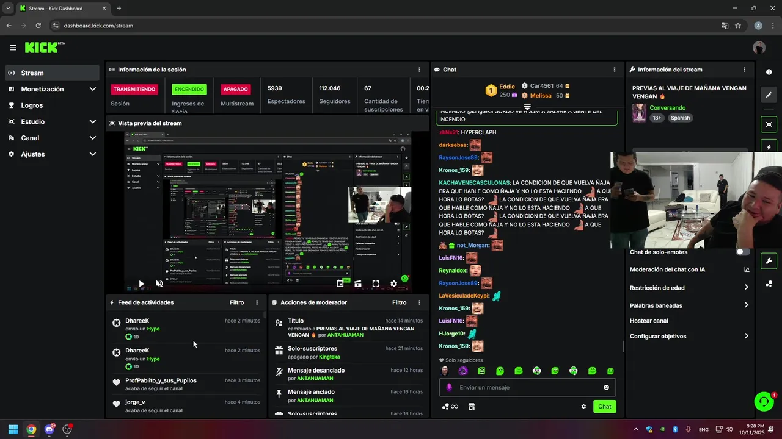This screenshot has width=782, height=439.
Task: Click the bubbles icon below the wrench
Action: point(769,284)
